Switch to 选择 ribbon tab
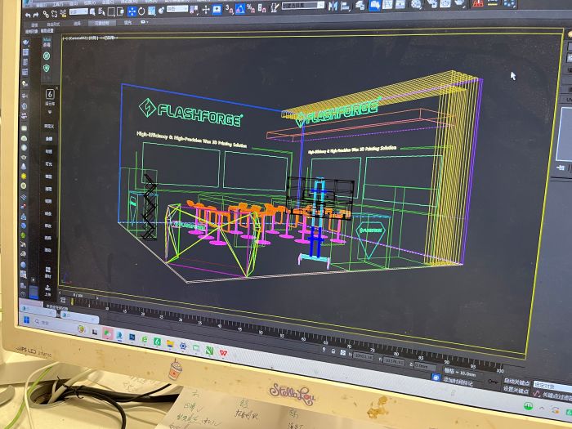 tap(77, 24)
